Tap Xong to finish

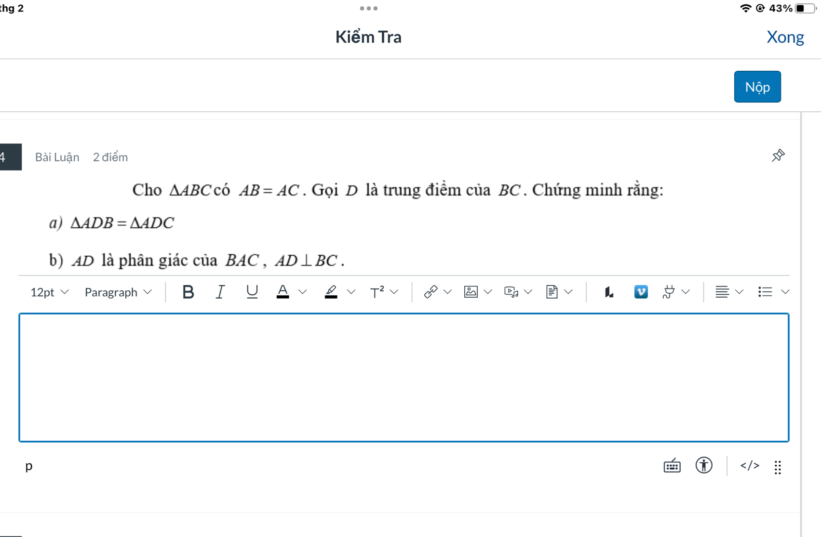click(785, 37)
